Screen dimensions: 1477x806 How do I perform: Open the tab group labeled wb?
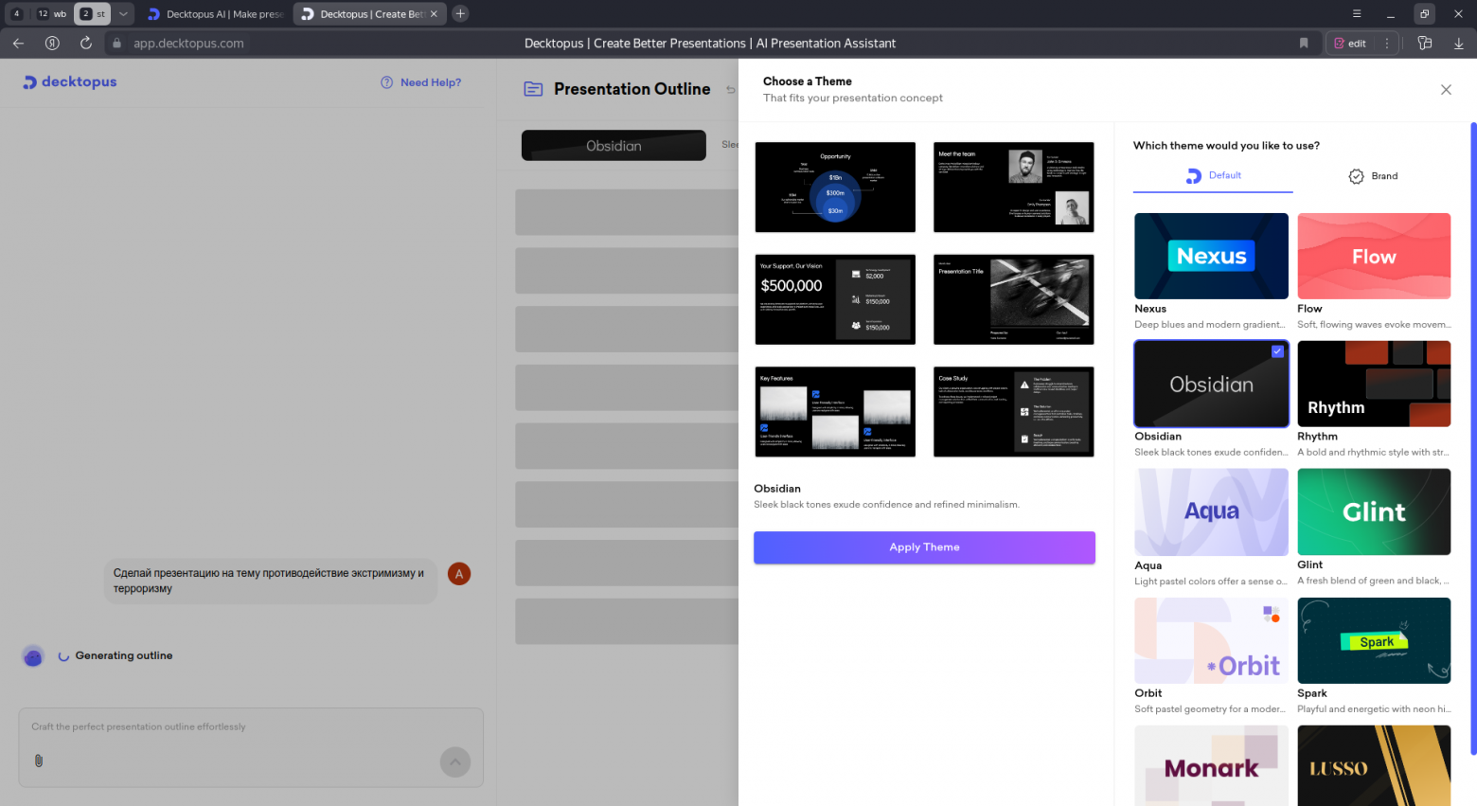click(52, 13)
